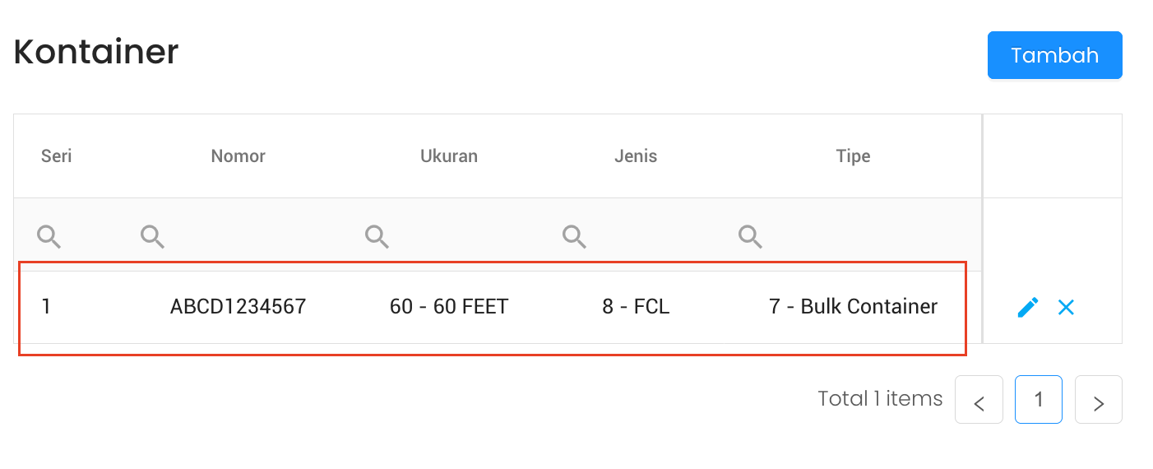Click the 7 - Bulk Container cell
The width and height of the screenshot is (1153, 469).
coord(853,307)
